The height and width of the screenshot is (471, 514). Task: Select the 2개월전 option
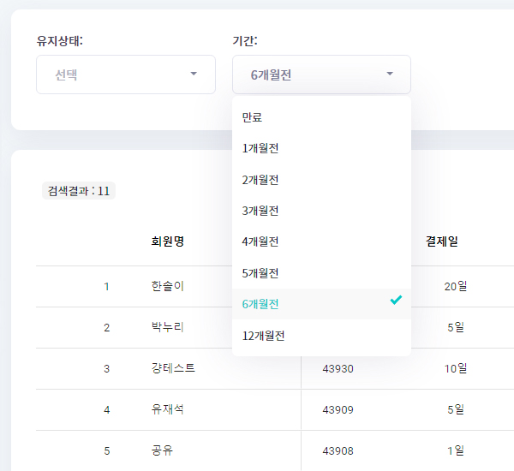(x=260, y=180)
